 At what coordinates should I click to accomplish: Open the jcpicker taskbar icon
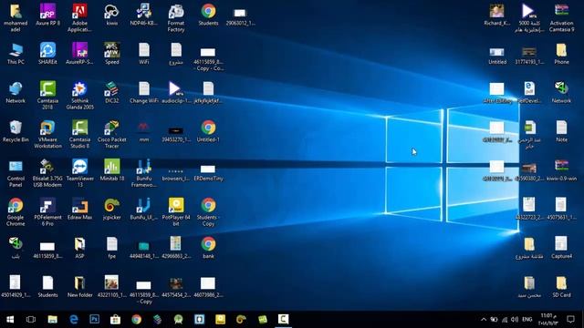[241, 320]
